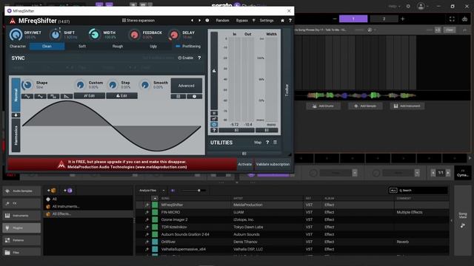Click the meter help question mark icon

[214, 130]
